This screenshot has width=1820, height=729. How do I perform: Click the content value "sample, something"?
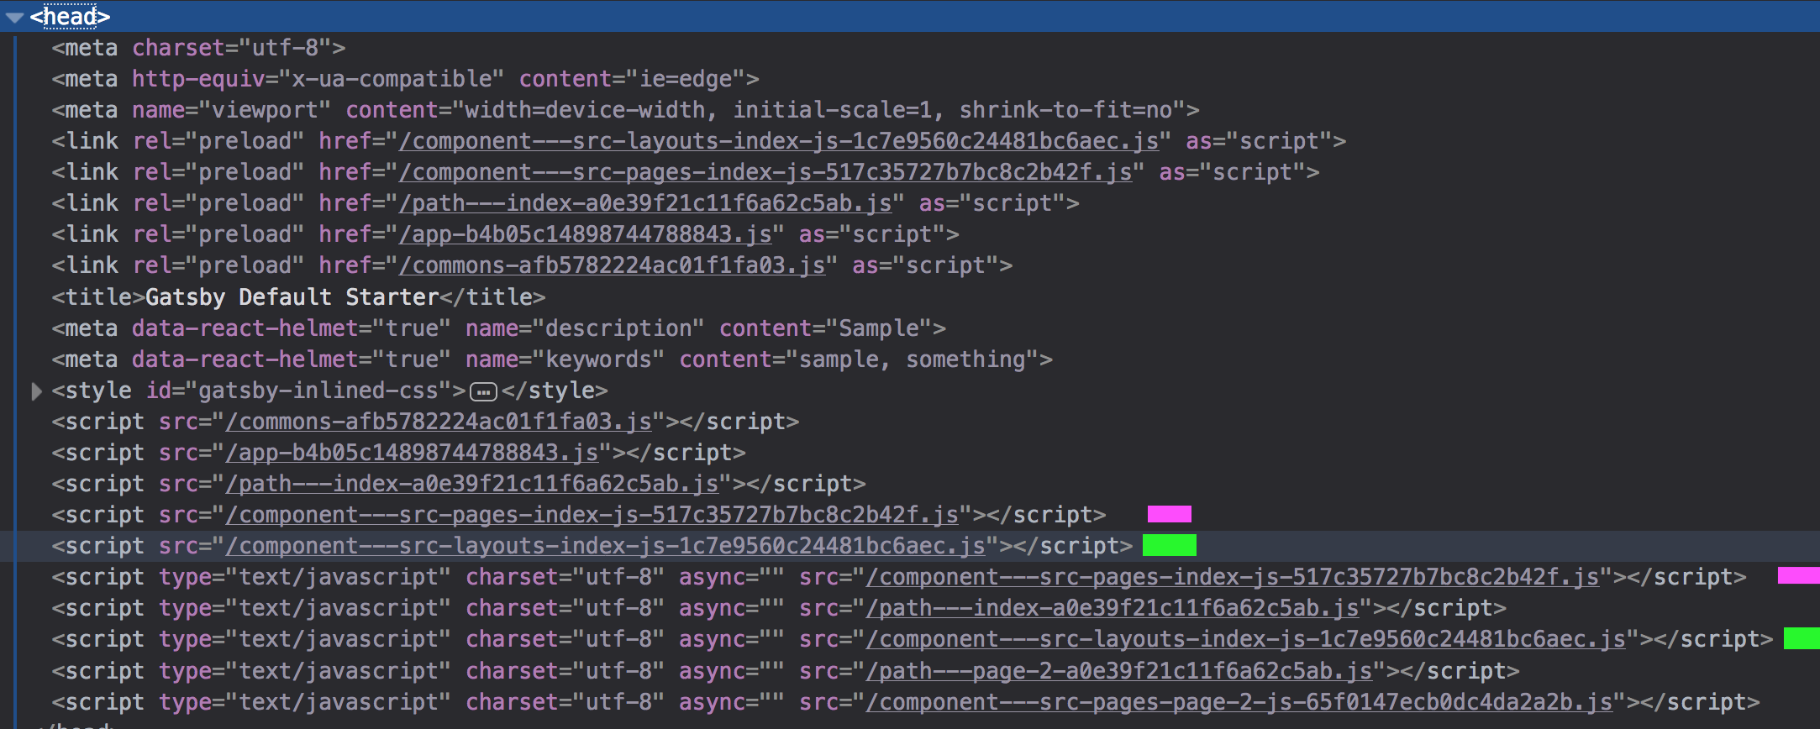(913, 359)
